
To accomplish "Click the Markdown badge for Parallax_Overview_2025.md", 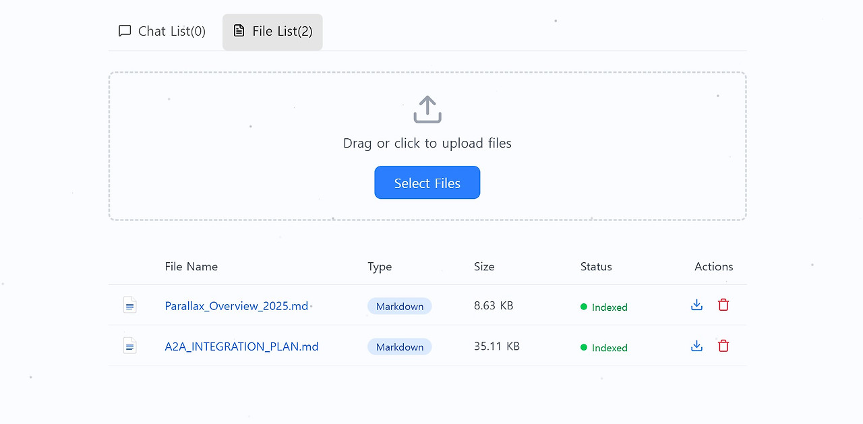I will (399, 305).
